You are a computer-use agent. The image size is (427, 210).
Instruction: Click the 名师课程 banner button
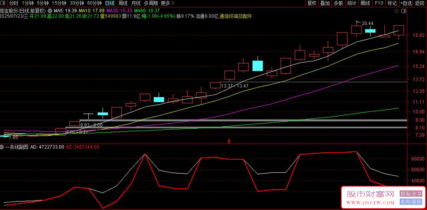click(x=411, y=202)
